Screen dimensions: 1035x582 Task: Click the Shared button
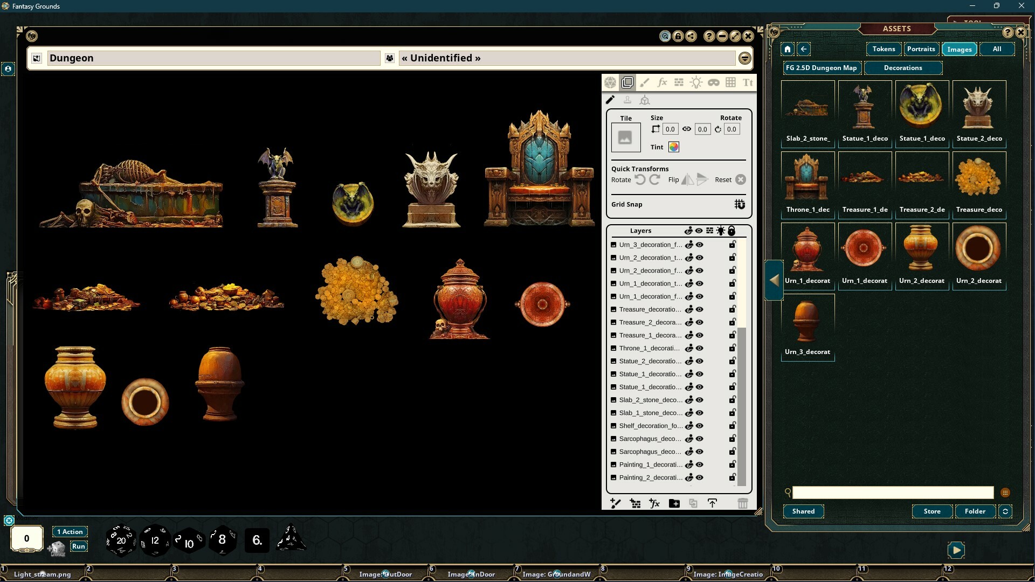[x=803, y=511]
